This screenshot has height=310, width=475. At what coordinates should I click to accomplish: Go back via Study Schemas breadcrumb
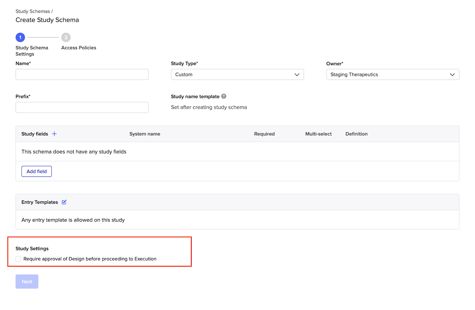click(33, 11)
